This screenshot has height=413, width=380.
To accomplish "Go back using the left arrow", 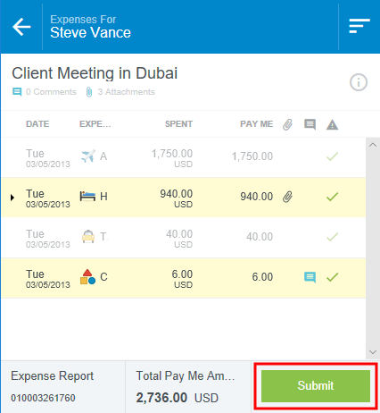I will [21, 27].
